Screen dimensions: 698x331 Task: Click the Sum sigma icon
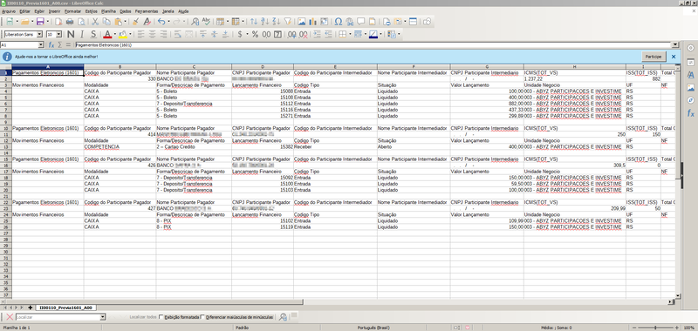pos(60,45)
